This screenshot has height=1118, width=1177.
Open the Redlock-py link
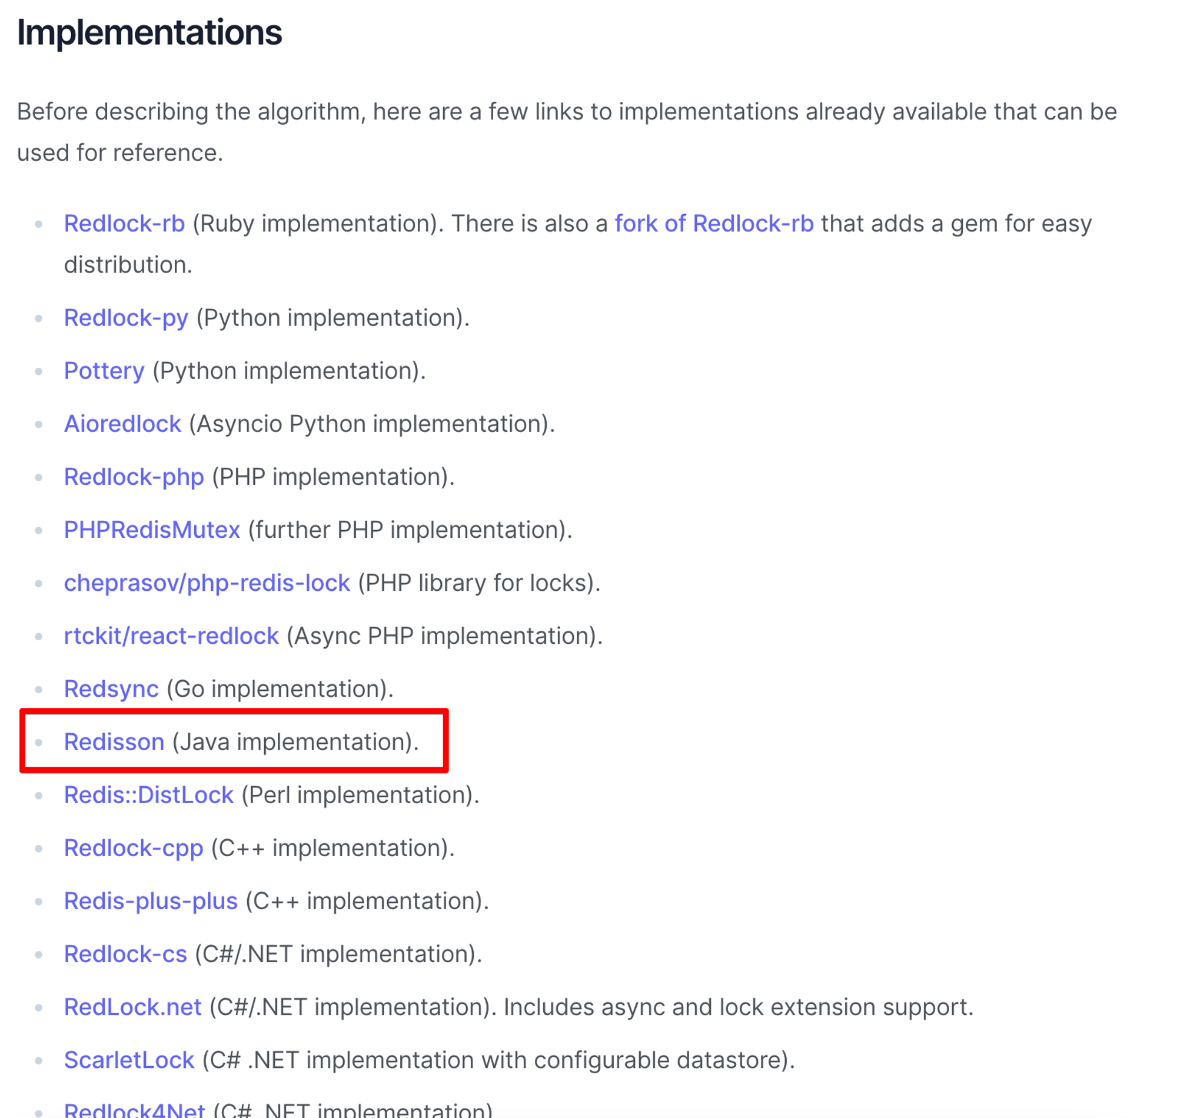(127, 318)
